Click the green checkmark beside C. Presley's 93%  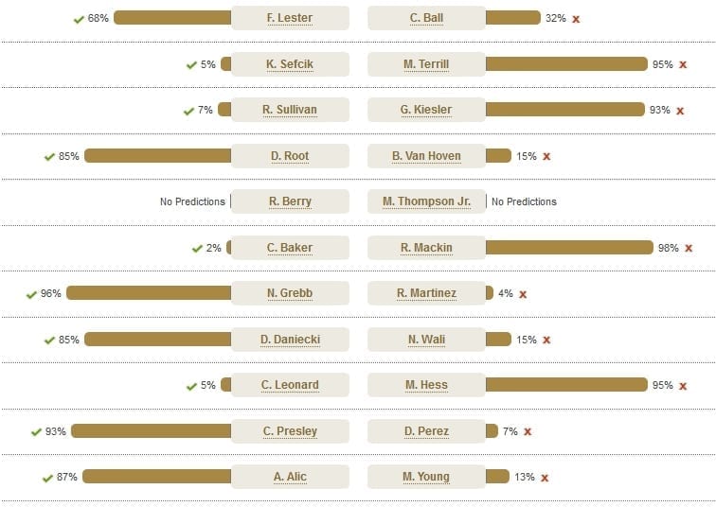pos(36,431)
